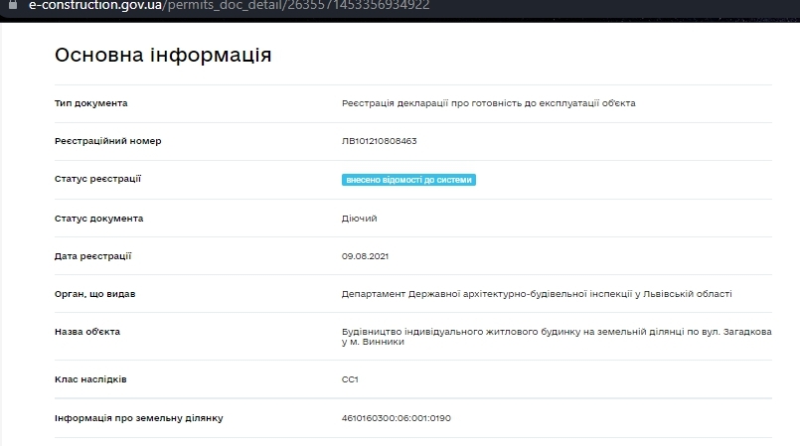Click 'Інформація про земельну ділянку' label

pyautogui.click(x=139, y=418)
